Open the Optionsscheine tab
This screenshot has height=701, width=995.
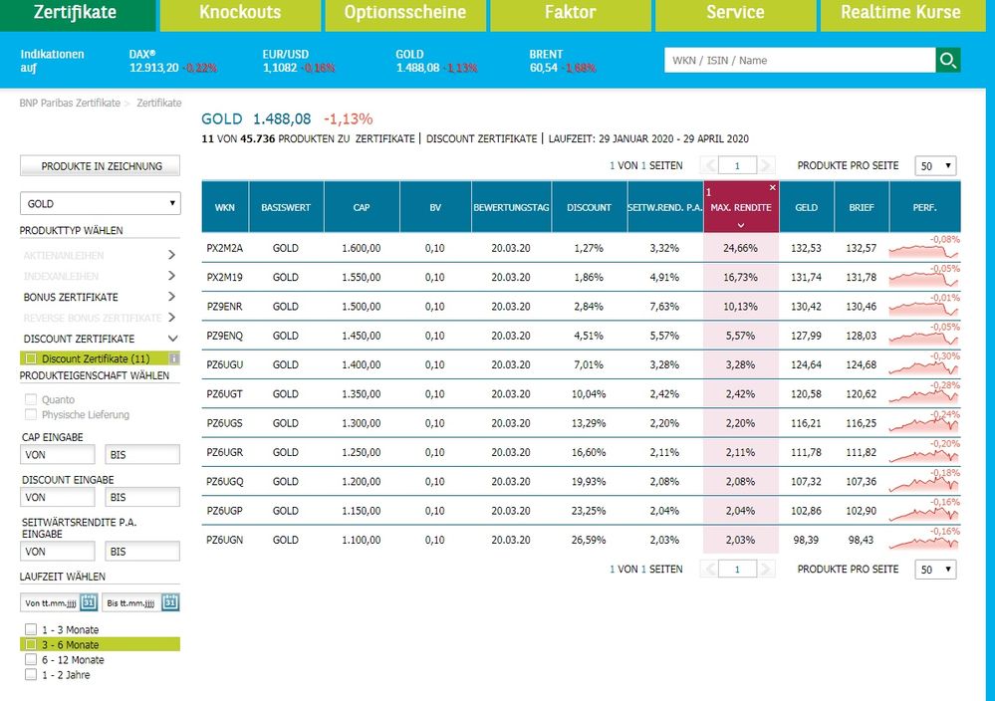pos(404,13)
